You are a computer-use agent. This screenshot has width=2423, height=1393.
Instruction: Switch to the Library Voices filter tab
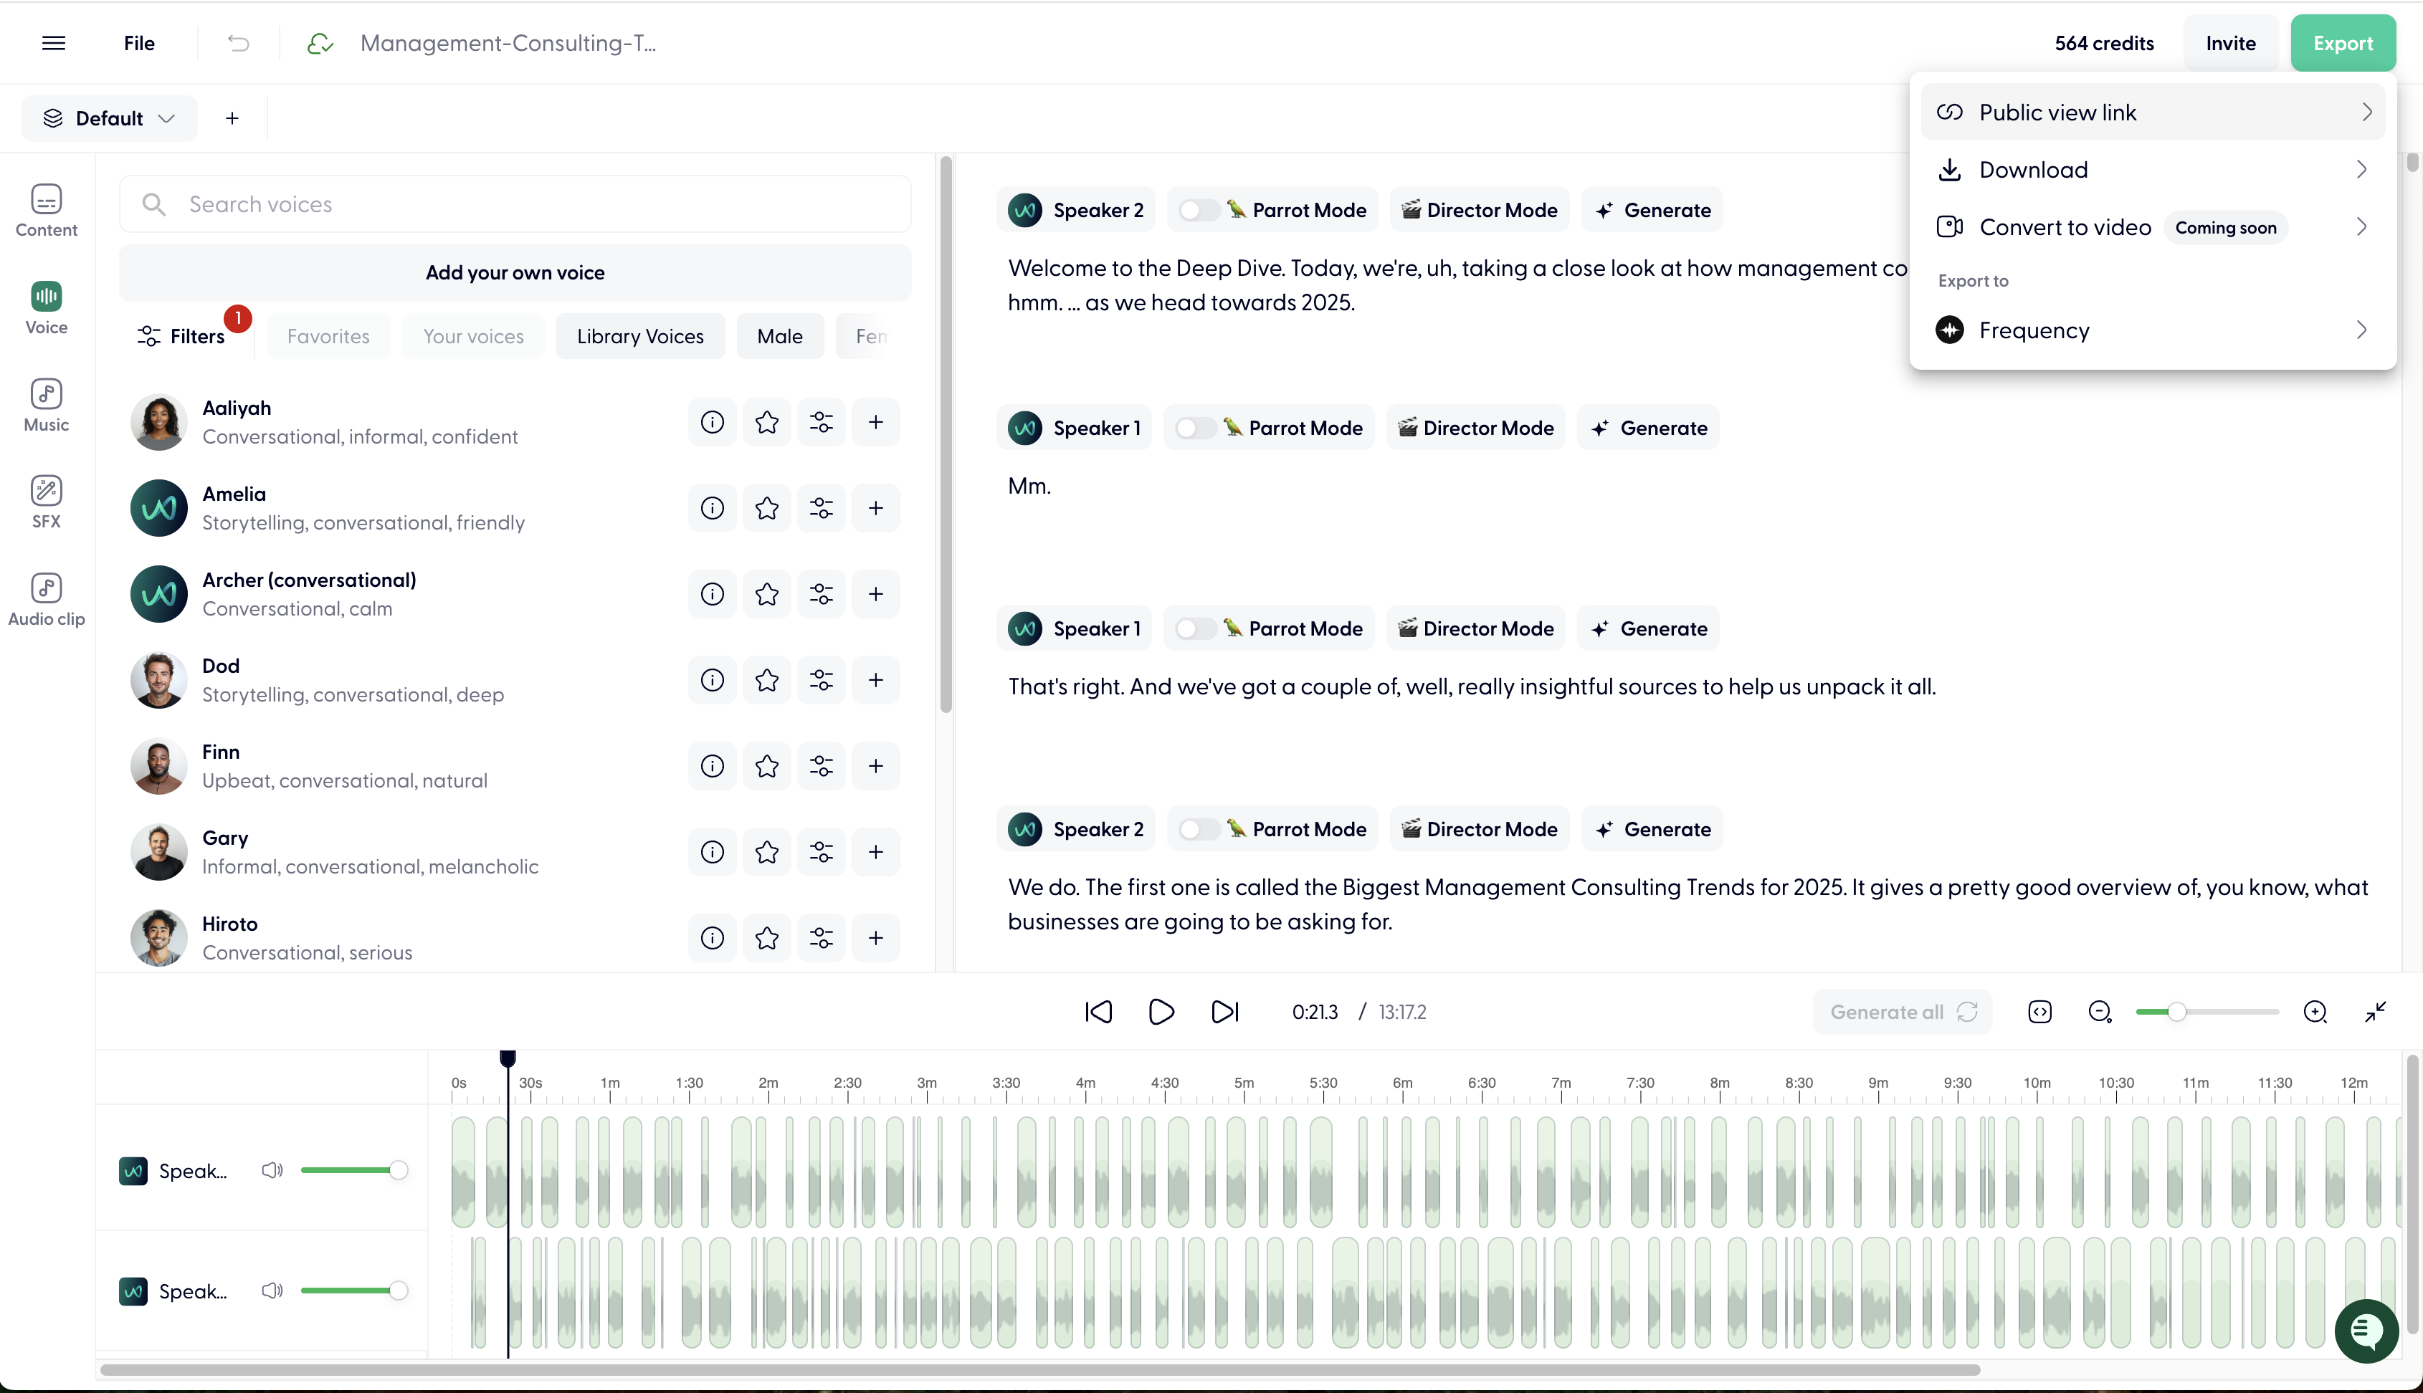(x=639, y=337)
